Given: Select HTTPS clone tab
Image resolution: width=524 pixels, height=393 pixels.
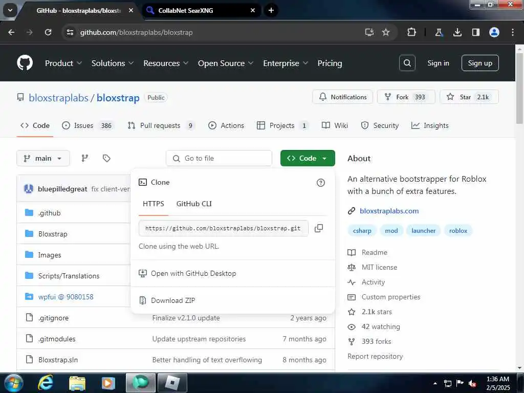Looking at the screenshot, I should point(154,204).
